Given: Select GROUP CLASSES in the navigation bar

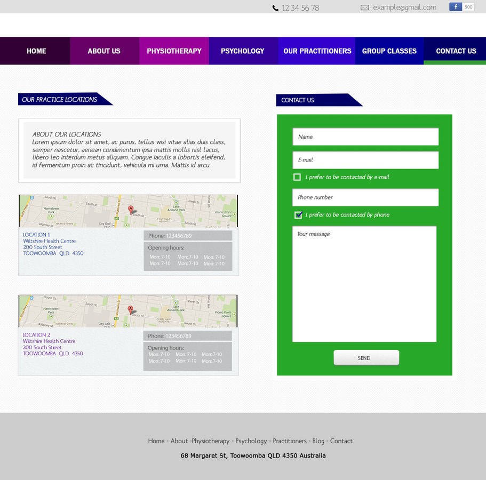Looking at the screenshot, I should tap(389, 51).
